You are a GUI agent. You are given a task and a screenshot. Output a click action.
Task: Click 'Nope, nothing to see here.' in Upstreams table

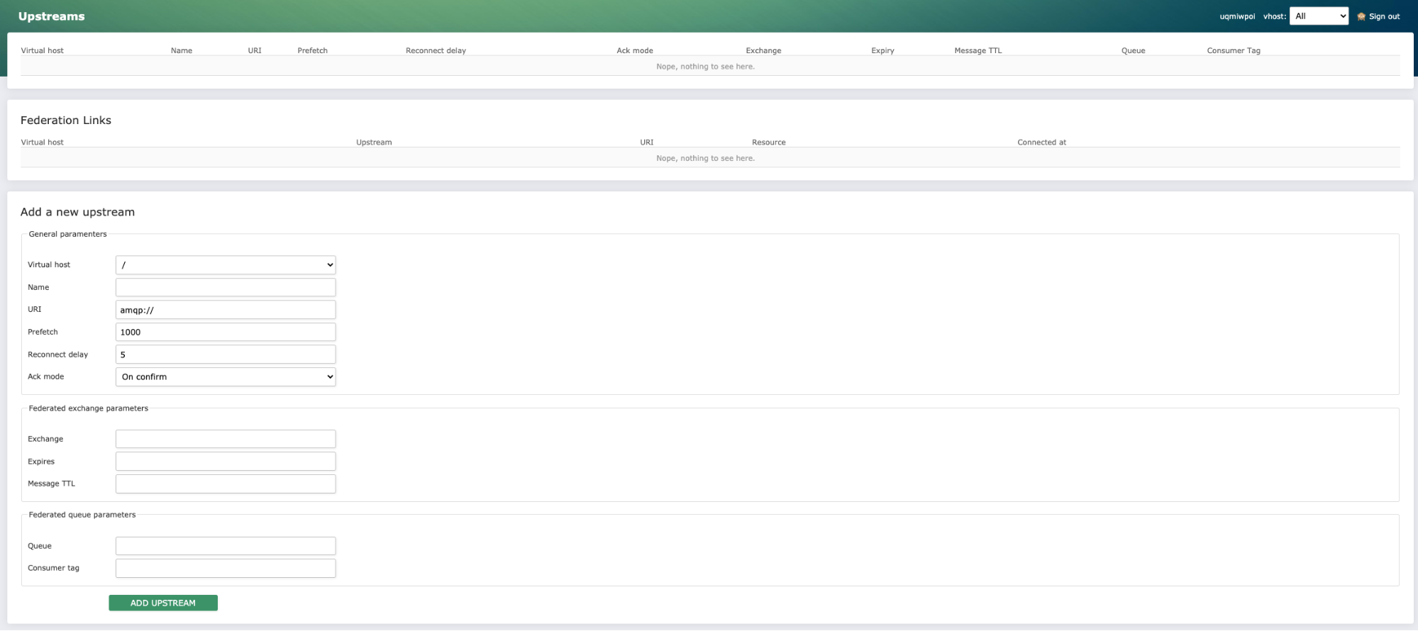(705, 67)
